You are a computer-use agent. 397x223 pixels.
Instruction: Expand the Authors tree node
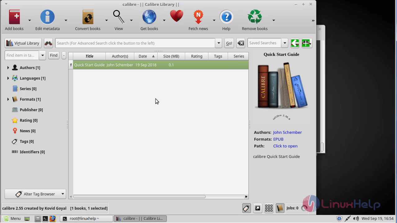[8, 68]
